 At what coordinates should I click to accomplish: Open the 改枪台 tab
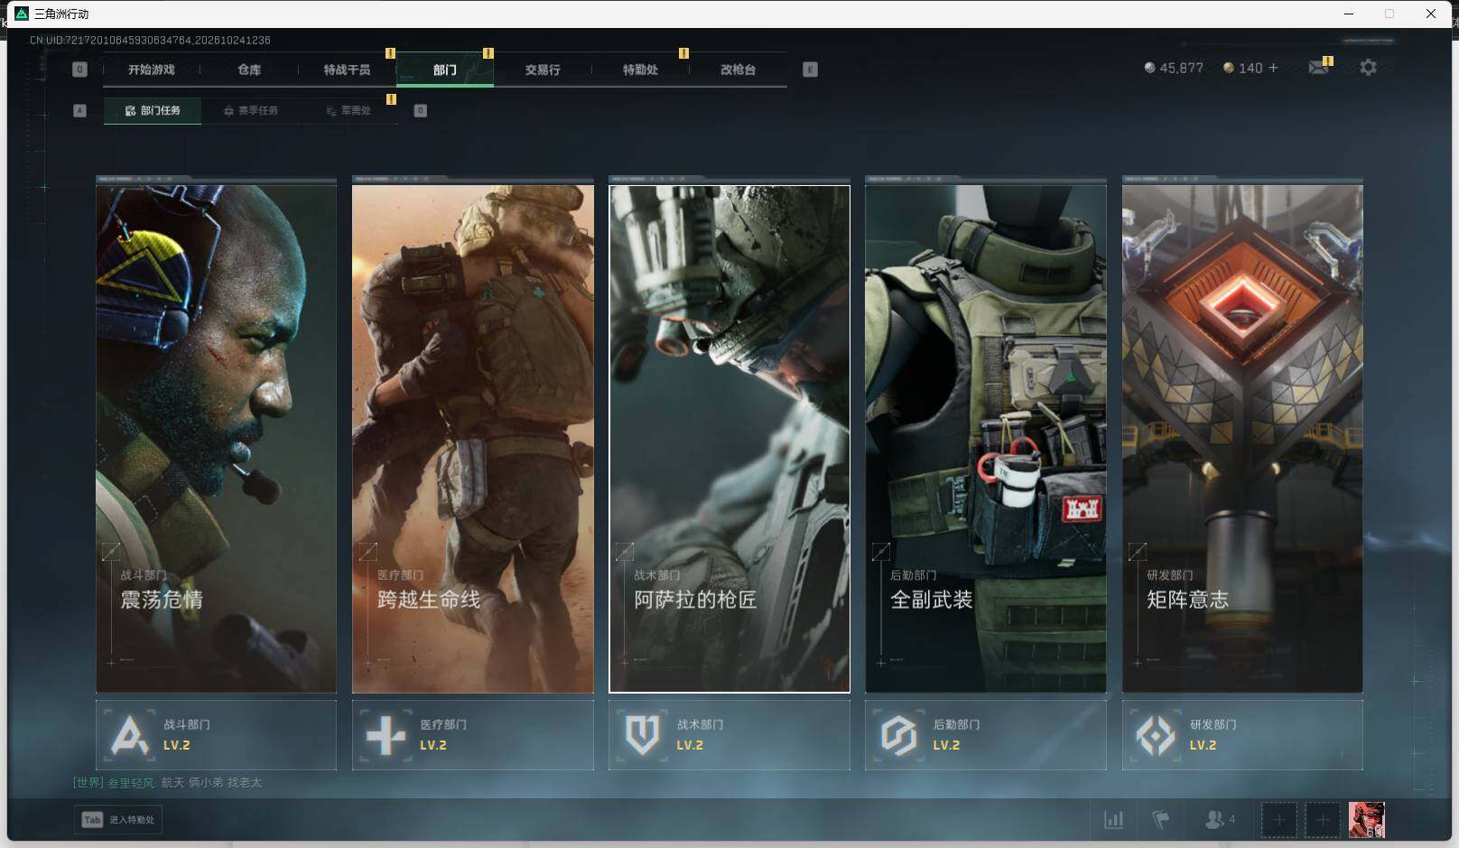738,70
